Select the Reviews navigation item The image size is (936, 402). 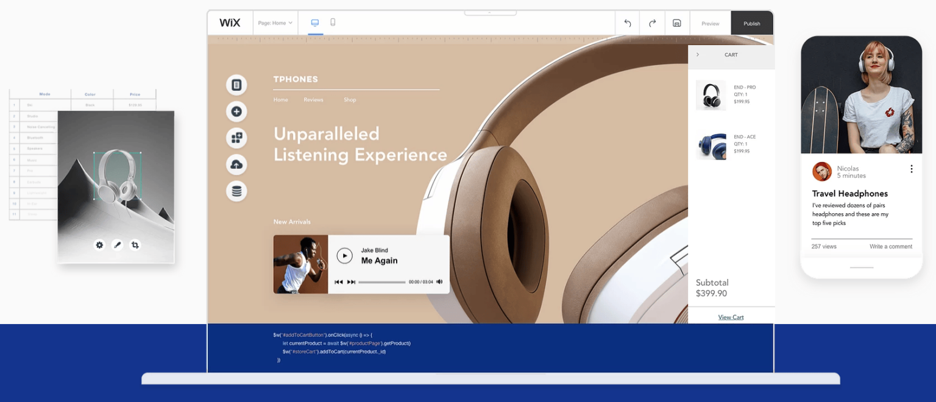click(313, 100)
